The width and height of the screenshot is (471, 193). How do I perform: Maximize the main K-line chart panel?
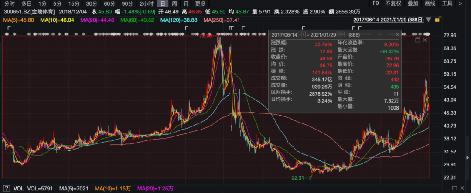[417, 40]
